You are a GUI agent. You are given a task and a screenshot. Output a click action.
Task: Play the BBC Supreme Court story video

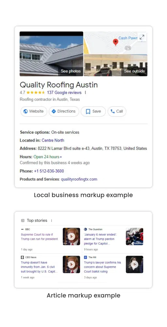pyautogui.click(x=71, y=237)
